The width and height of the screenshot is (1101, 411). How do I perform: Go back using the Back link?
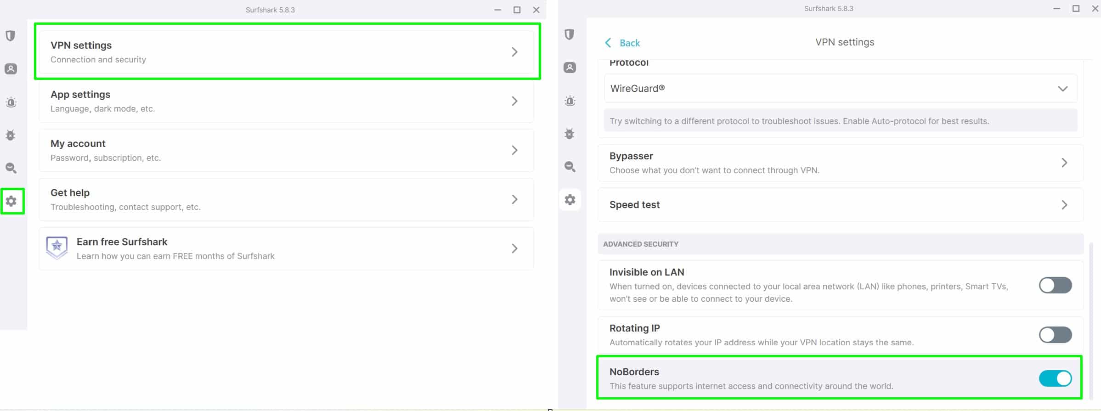point(622,43)
